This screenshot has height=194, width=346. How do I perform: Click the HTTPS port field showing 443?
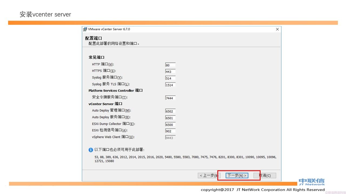pos(170,71)
